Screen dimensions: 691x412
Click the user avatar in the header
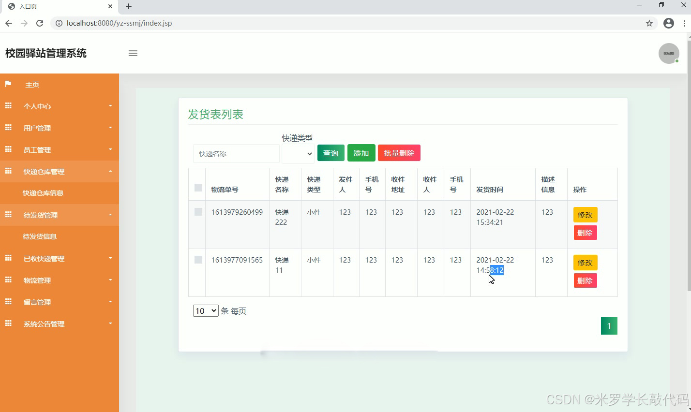[x=668, y=53]
